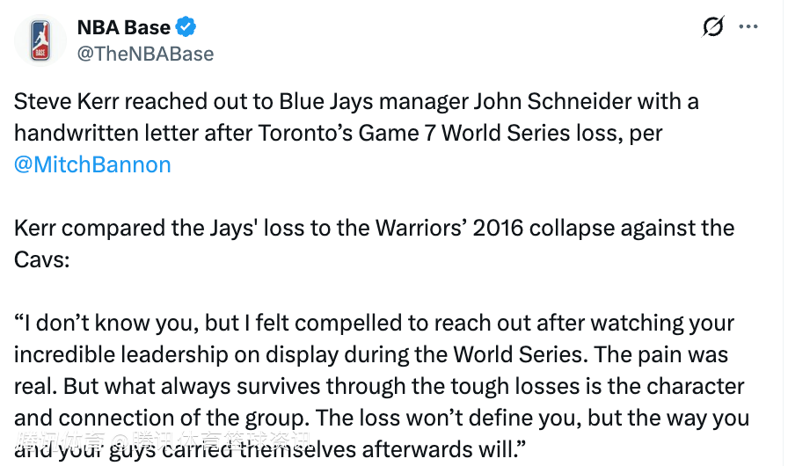The height and width of the screenshot is (466, 788).
Task: Open the @TheNBABase handle link
Action: coord(145,54)
